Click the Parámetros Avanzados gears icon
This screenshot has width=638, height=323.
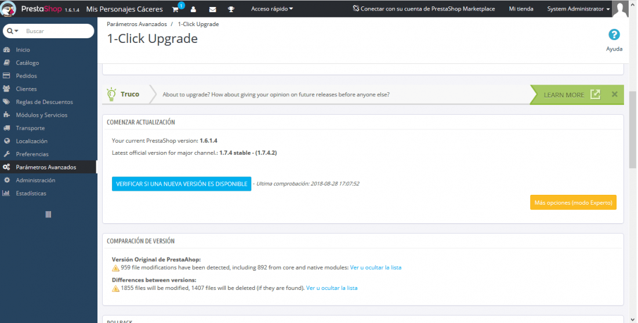tap(6, 167)
